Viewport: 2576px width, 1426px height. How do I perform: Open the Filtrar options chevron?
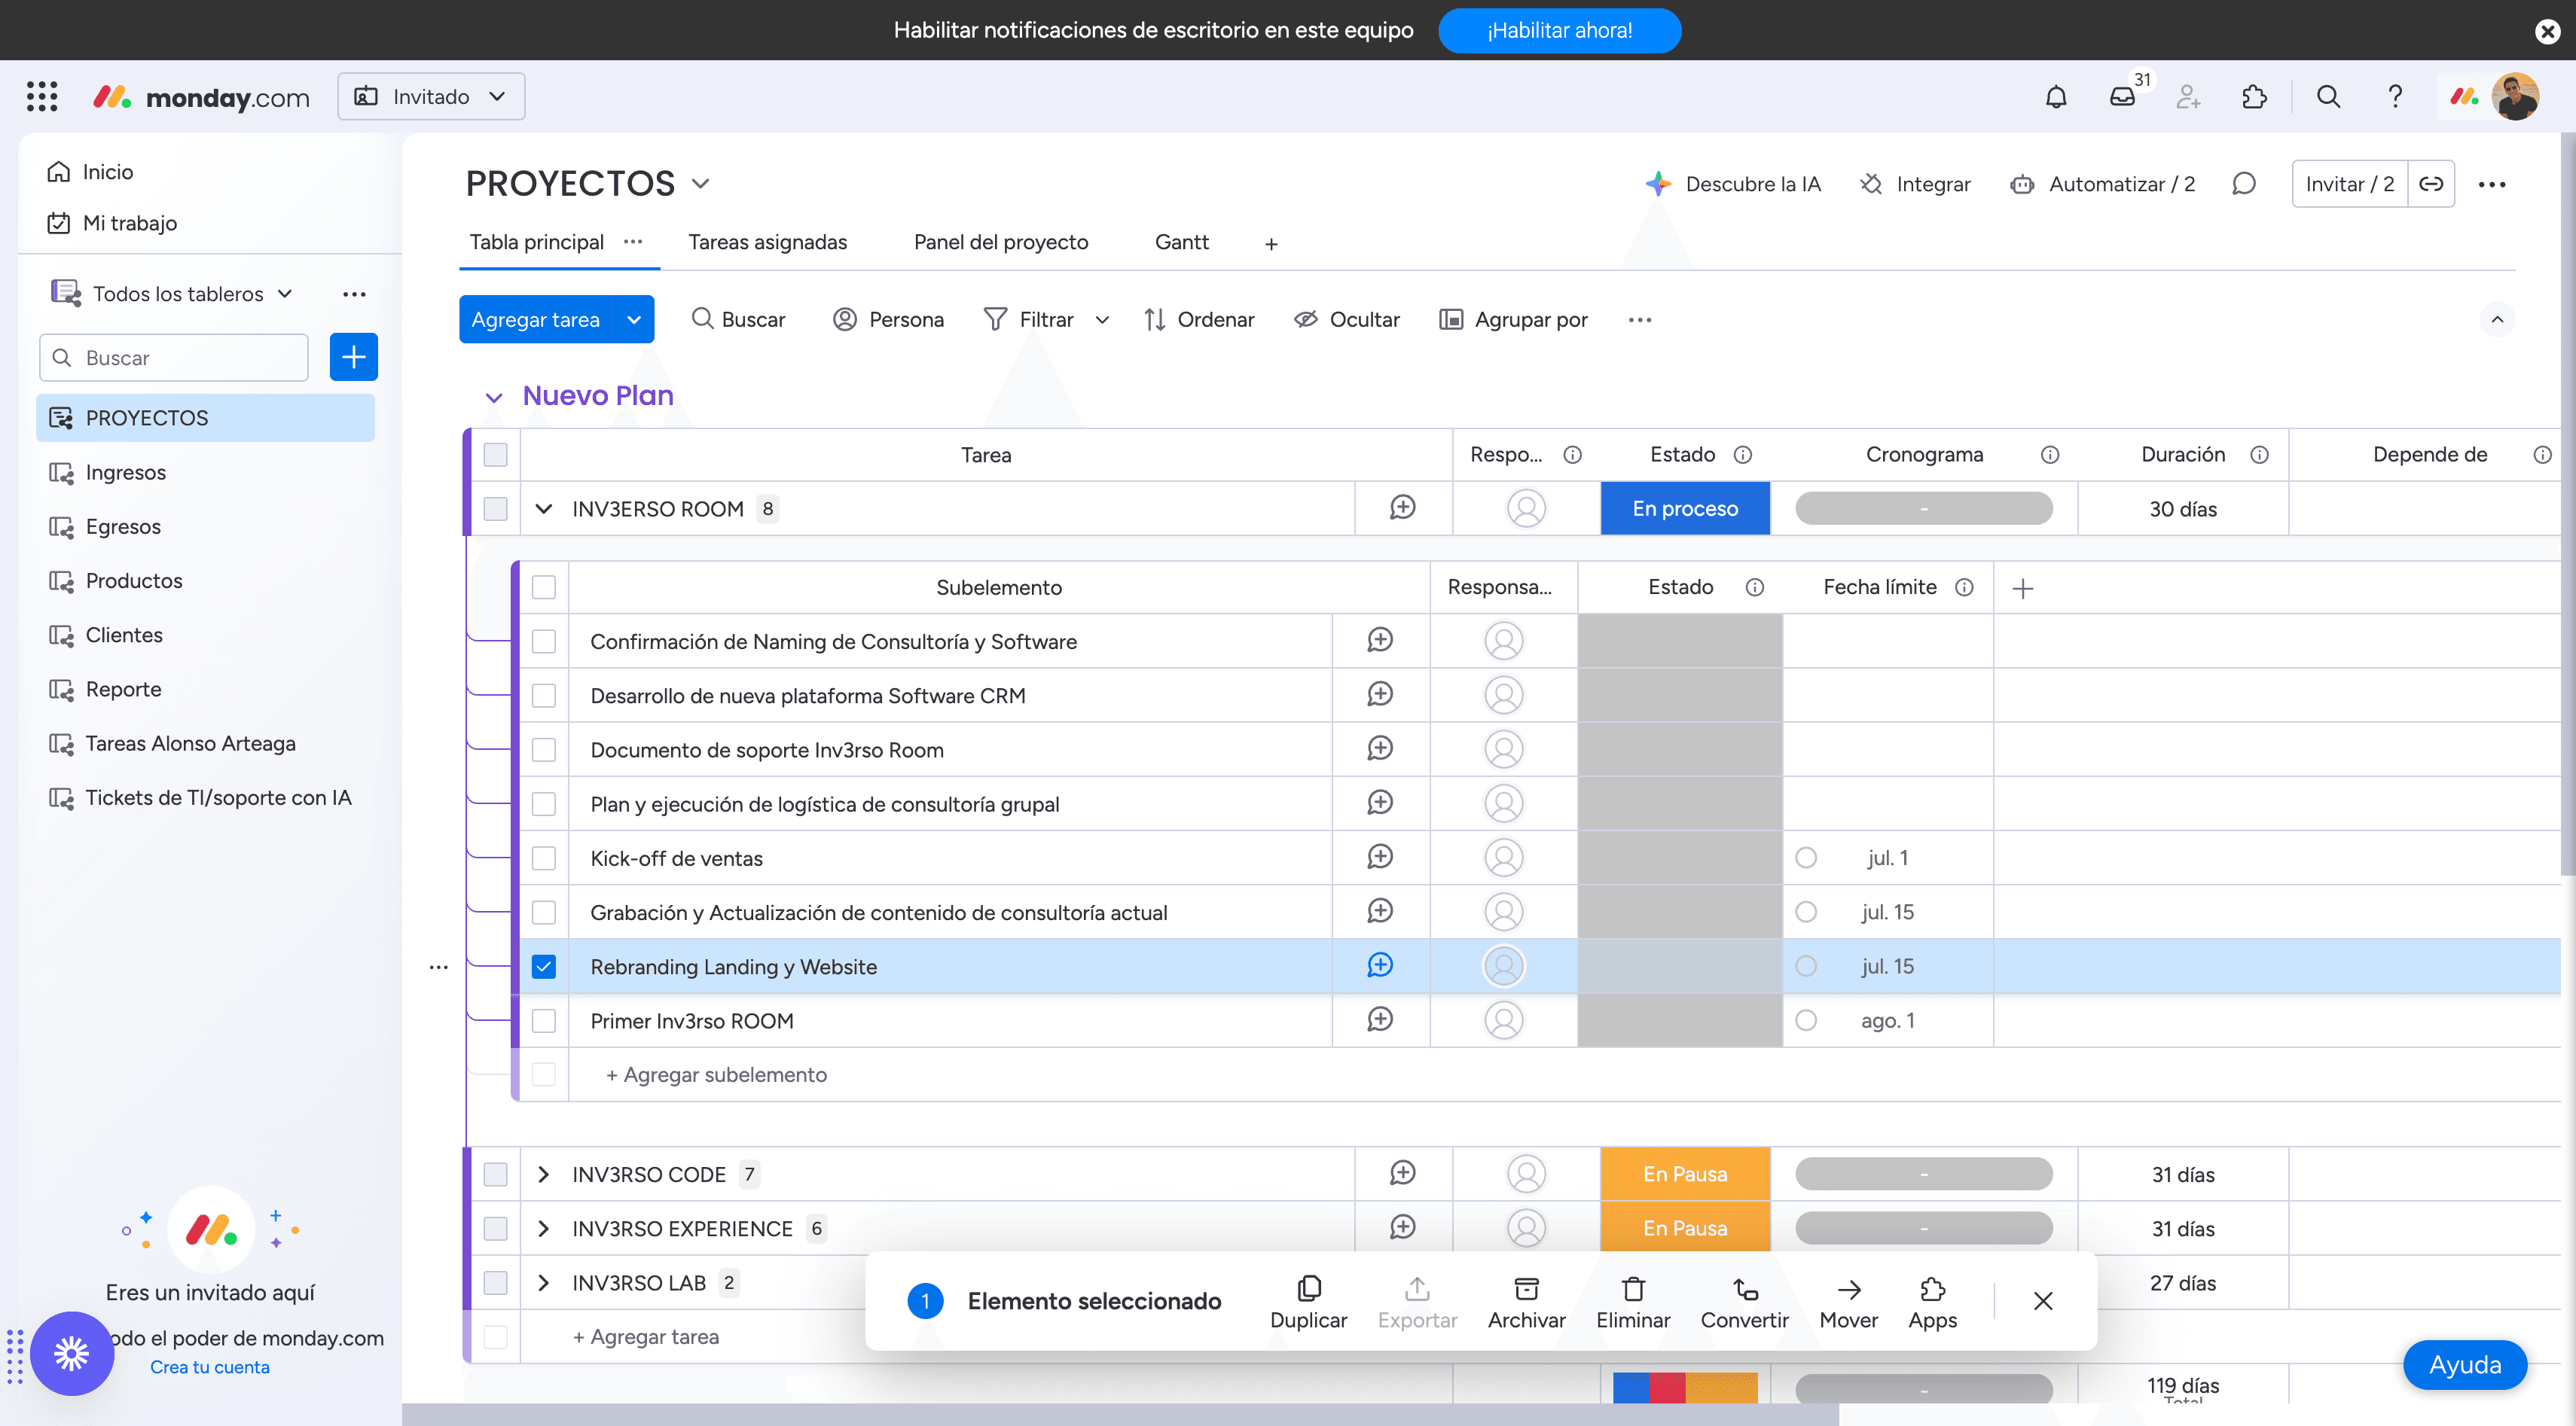(1102, 320)
